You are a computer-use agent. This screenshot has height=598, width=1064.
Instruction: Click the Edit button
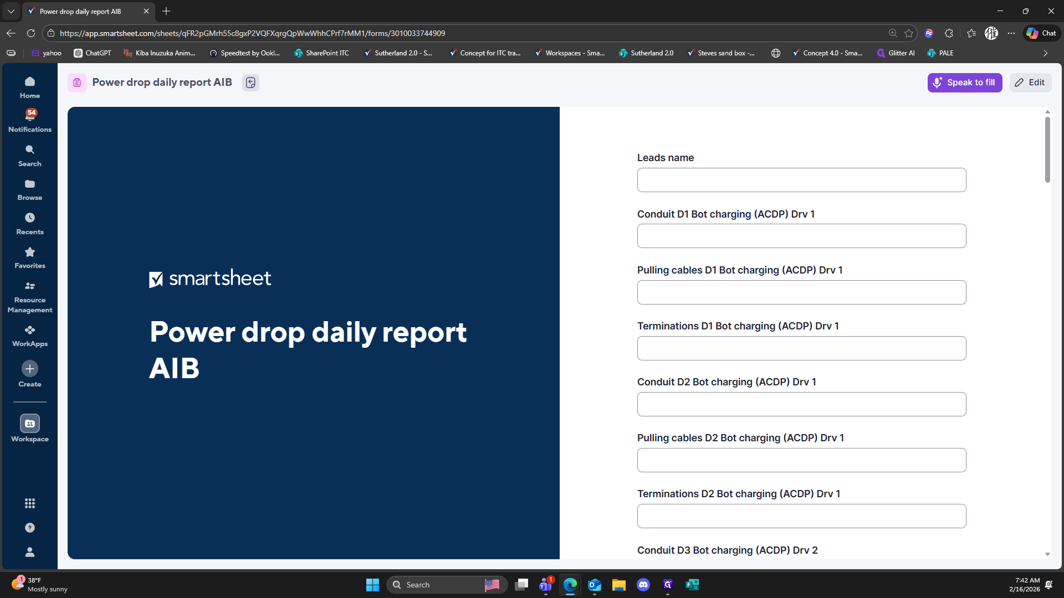click(x=1030, y=83)
